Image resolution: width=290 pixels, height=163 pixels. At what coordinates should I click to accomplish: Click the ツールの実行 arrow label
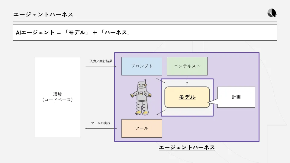coord(101,123)
